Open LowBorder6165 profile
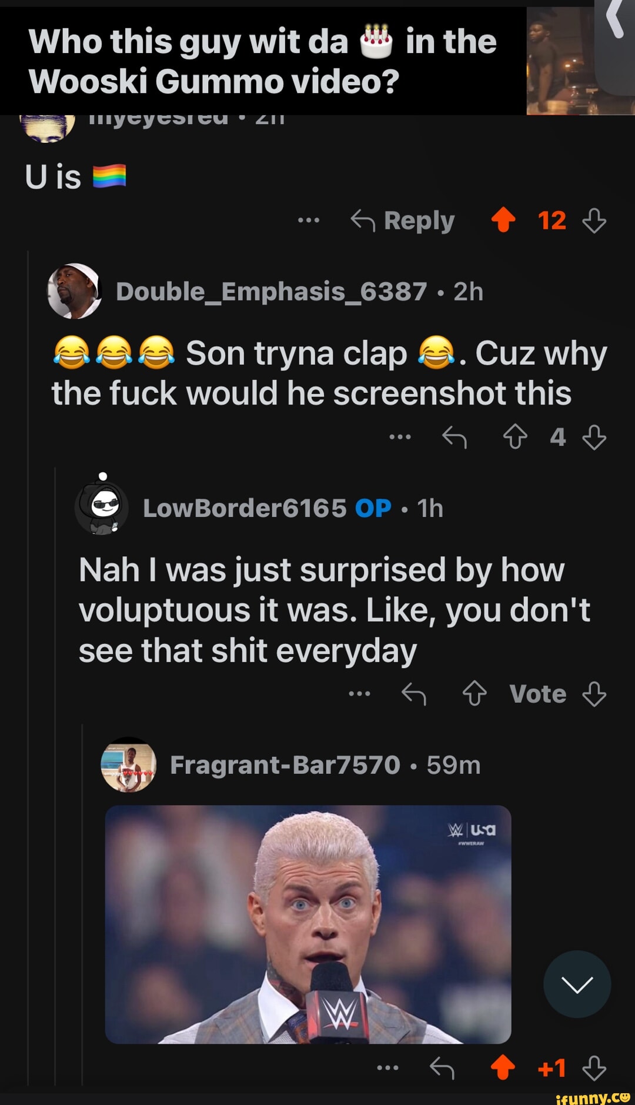Viewport: 635px width, 1105px height. pyautogui.click(x=245, y=508)
